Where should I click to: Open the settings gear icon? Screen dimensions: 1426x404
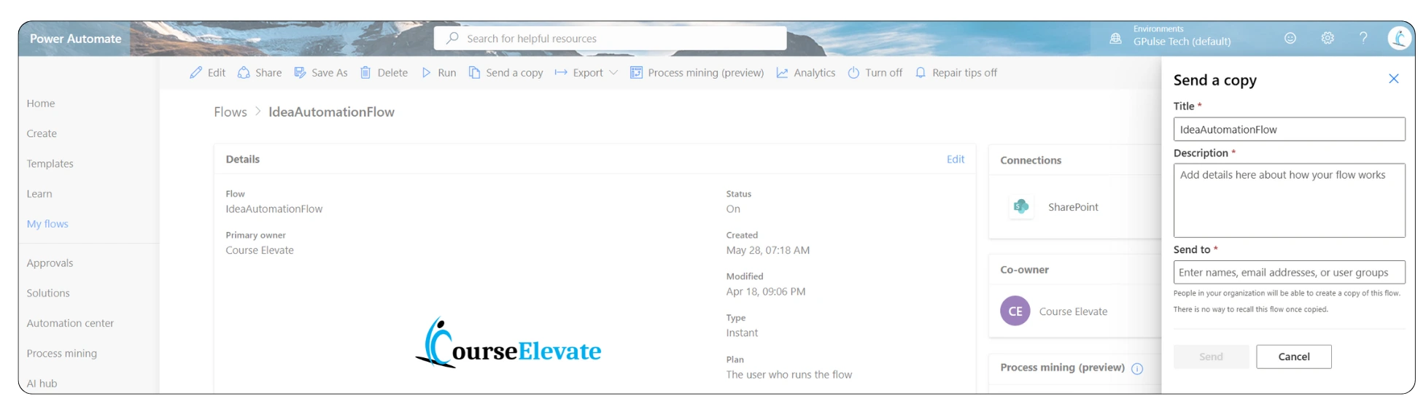click(x=1328, y=38)
